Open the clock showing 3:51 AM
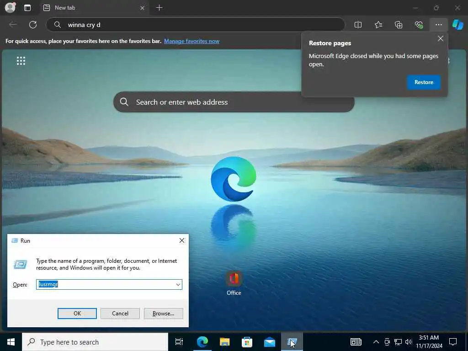Screen dimensions: 468x351 pos(429,342)
